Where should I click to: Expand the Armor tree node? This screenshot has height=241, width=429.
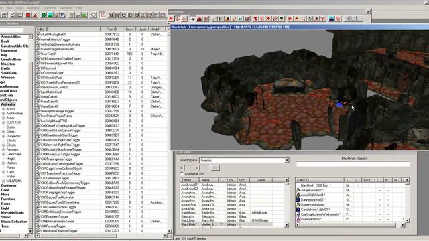[3, 118]
